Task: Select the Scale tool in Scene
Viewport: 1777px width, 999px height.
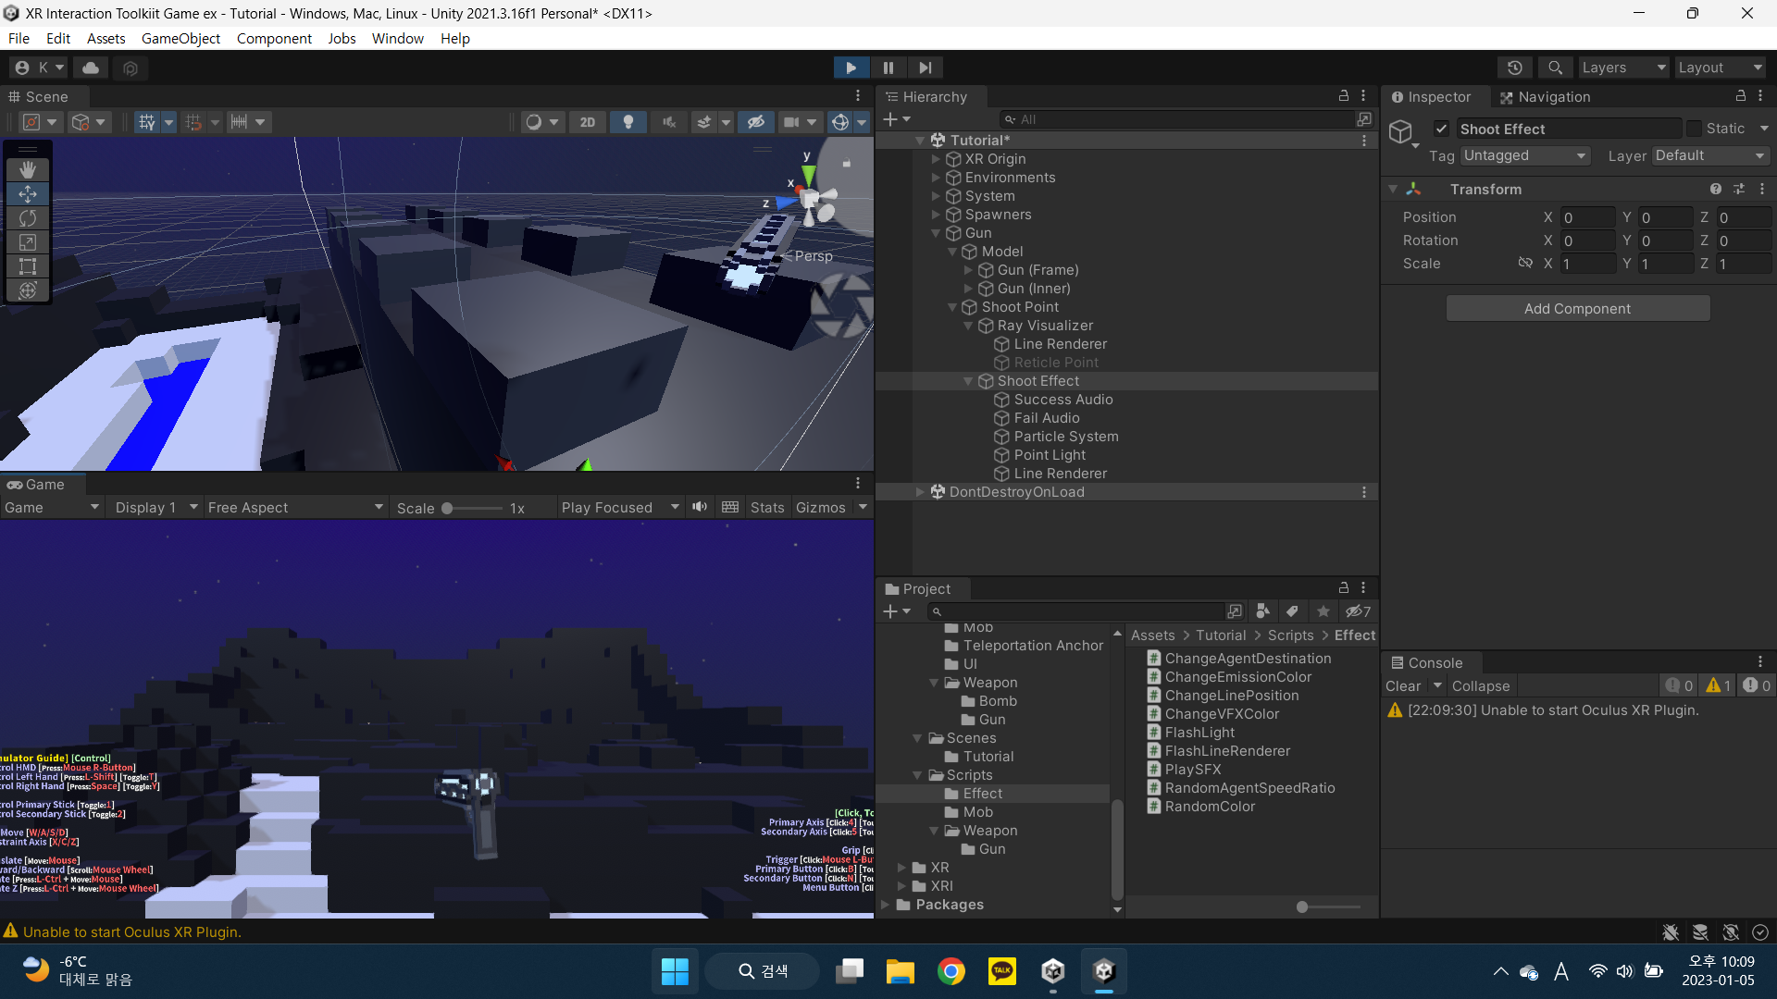Action: [x=28, y=242]
